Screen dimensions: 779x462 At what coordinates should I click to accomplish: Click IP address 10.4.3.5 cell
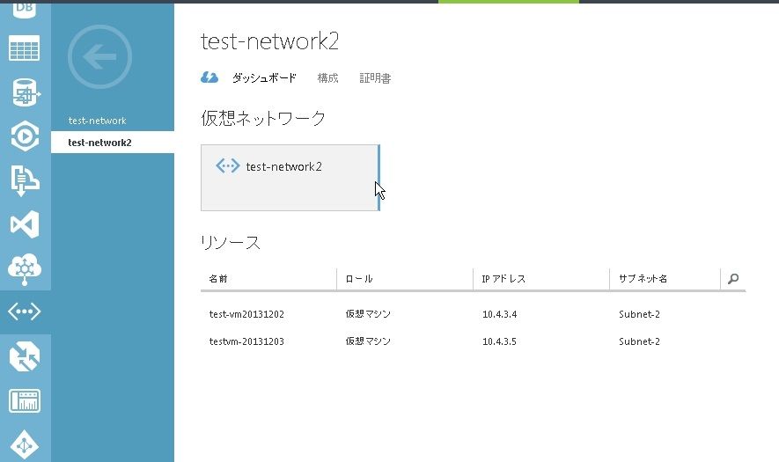click(x=499, y=341)
